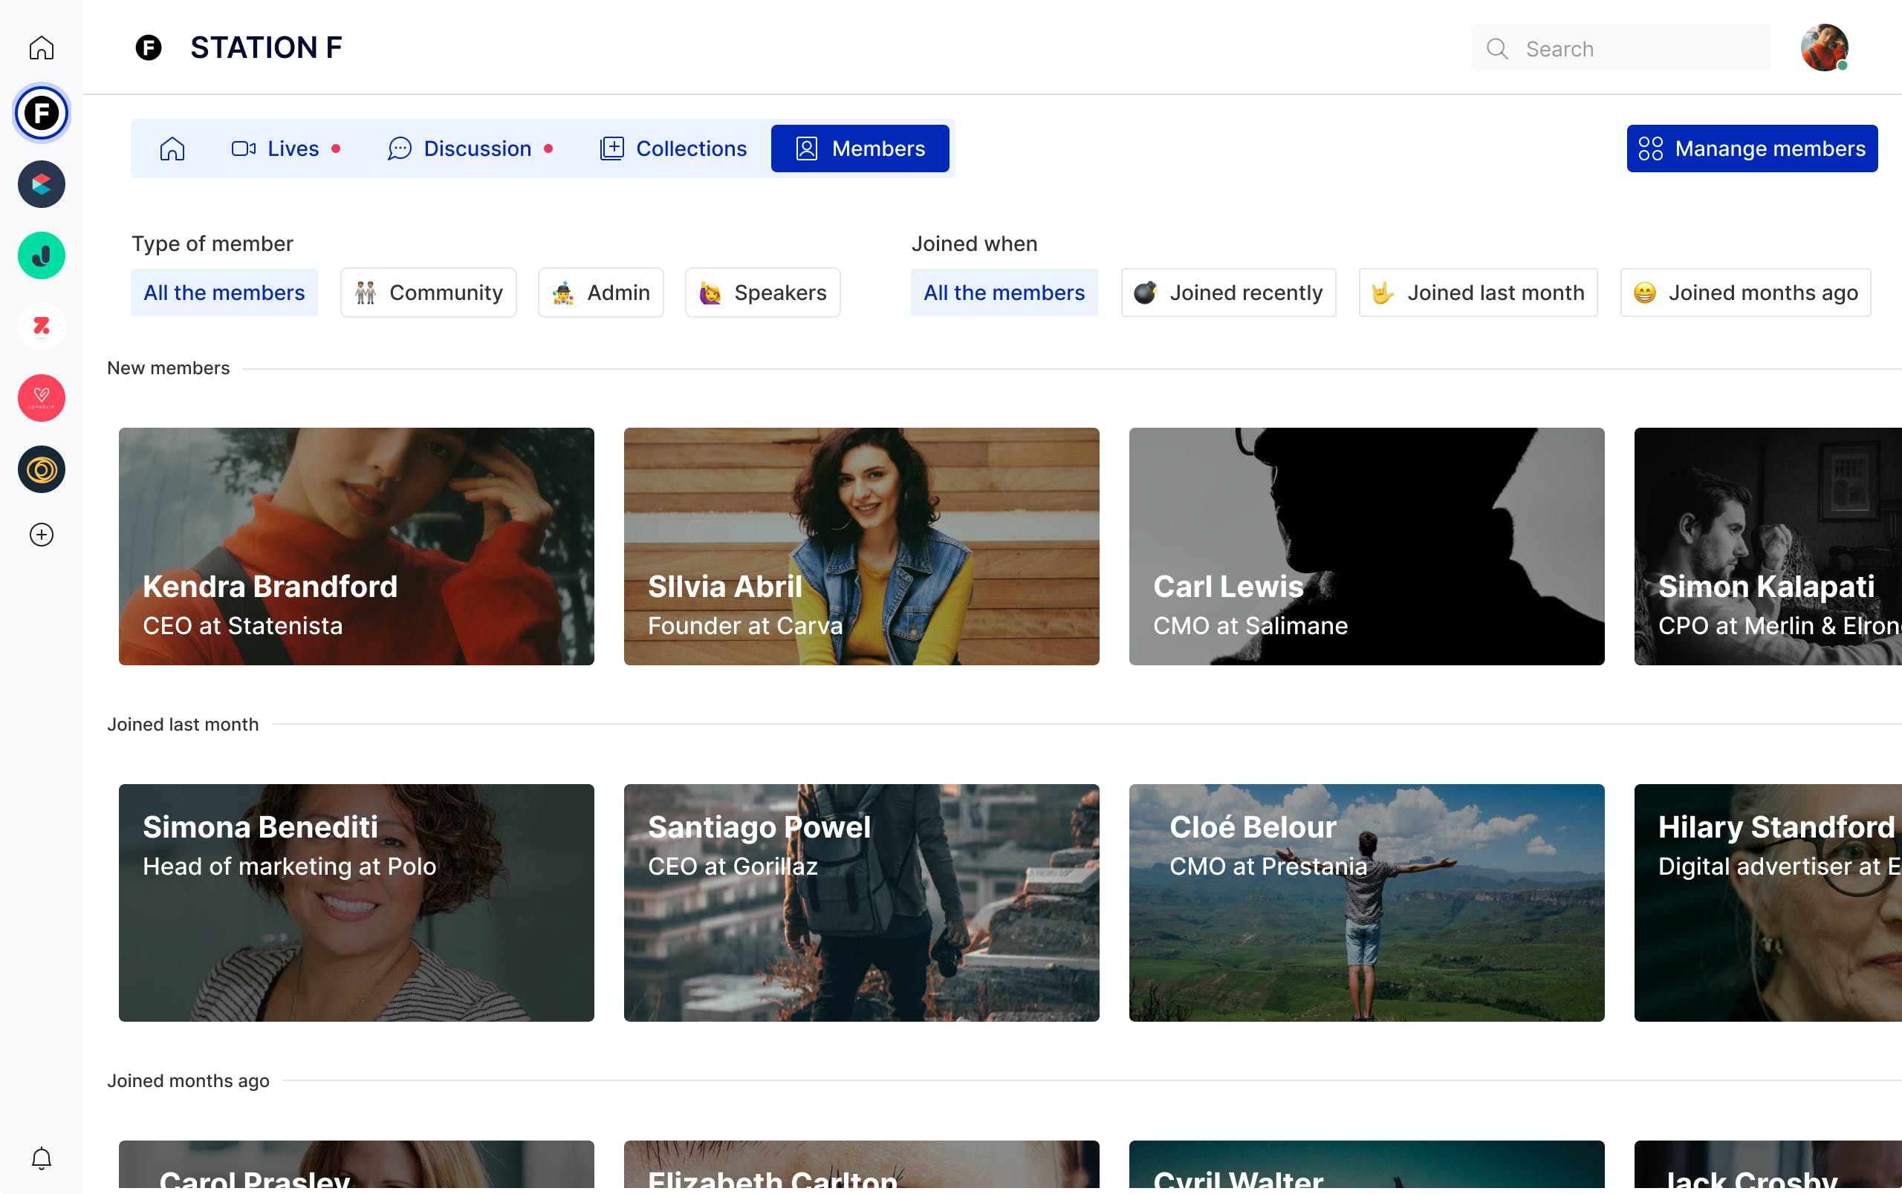Click the Manange members button
1902x1194 pixels.
pyautogui.click(x=1751, y=149)
